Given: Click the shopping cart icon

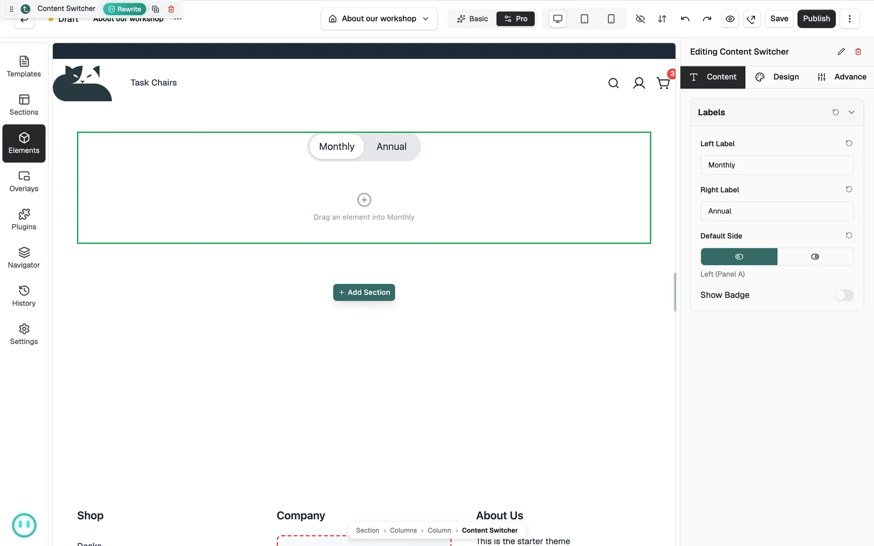Looking at the screenshot, I should point(663,83).
